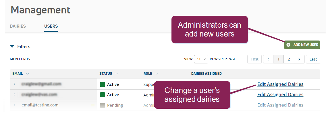Sort by Role column chevron
This screenshot has height=115, width=326.
click(x=157, y=74)
